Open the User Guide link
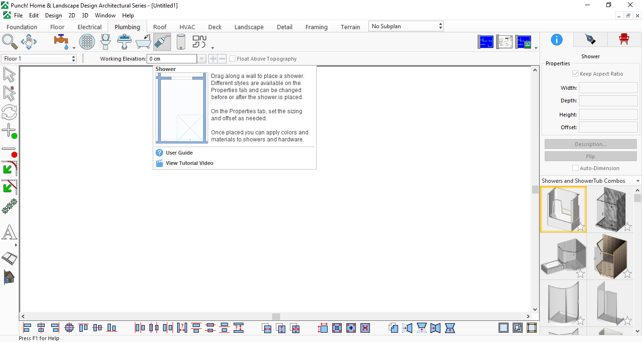The width and height of the screenshot is (642, 342). click(179, 153)
